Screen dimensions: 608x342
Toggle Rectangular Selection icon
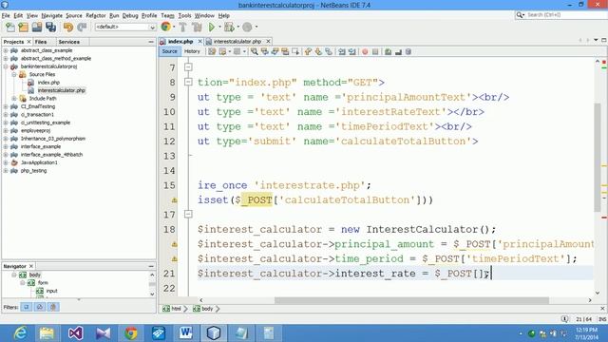click(295, 51)
